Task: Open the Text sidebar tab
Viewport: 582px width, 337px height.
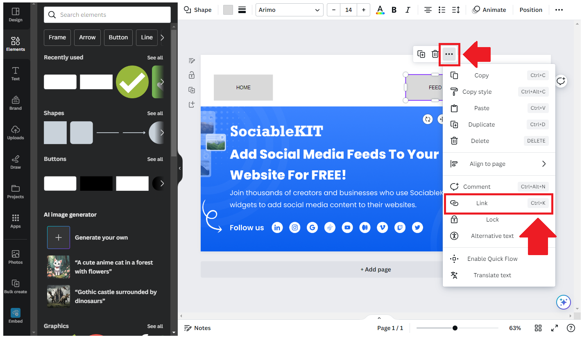Action: 16,73
